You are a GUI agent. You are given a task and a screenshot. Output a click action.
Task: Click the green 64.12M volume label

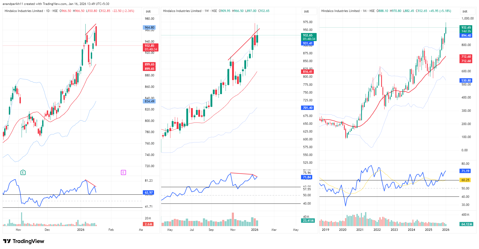pyautogui.click(x=467, y=224)
